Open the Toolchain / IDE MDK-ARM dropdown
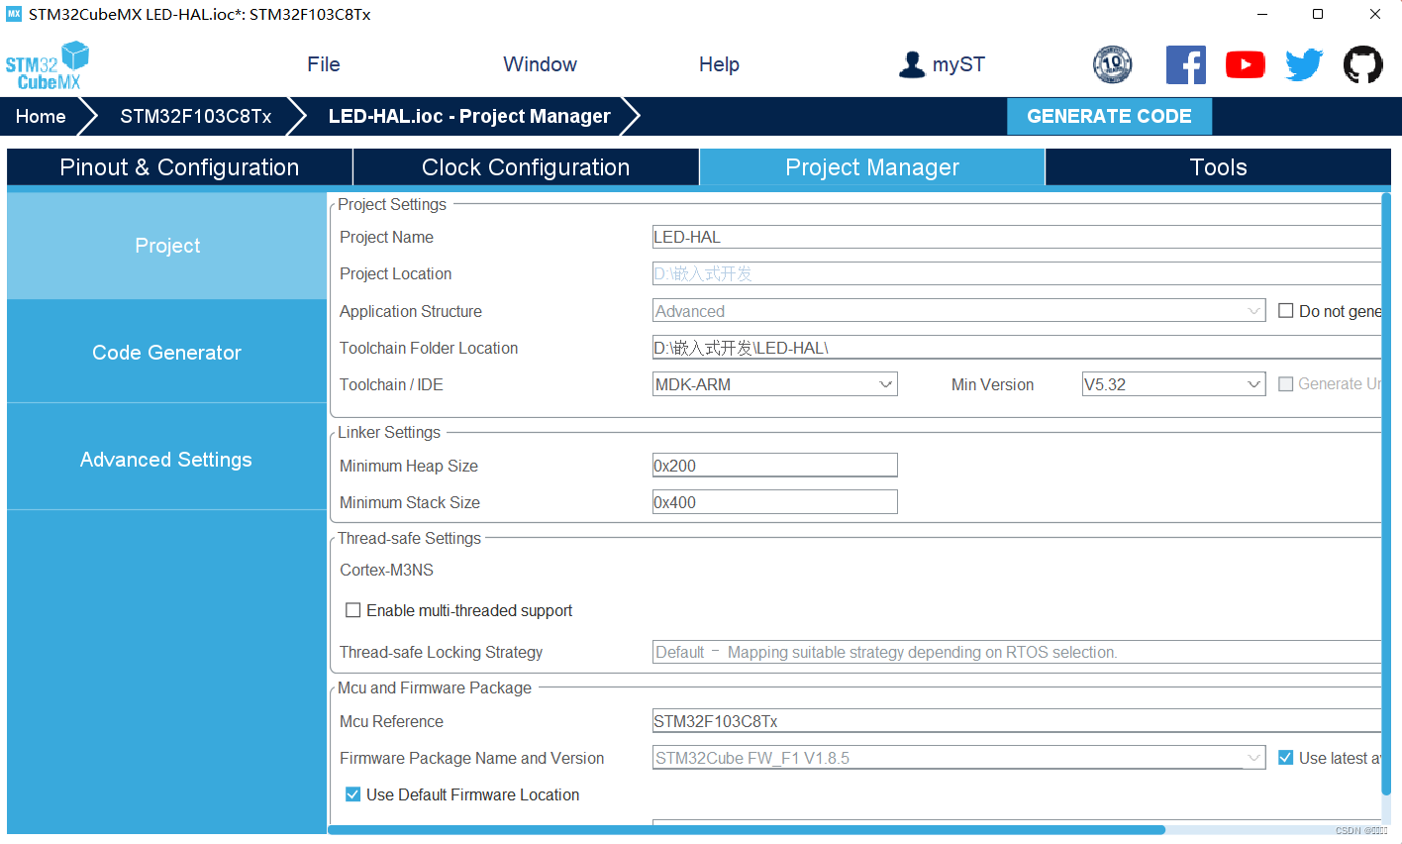Screen dimensions: 1402x844 pyautogui.click(x=774, y=384)
